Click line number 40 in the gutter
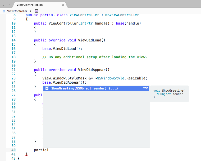Viewport: 201px width, 161px height. coord(13,150)
